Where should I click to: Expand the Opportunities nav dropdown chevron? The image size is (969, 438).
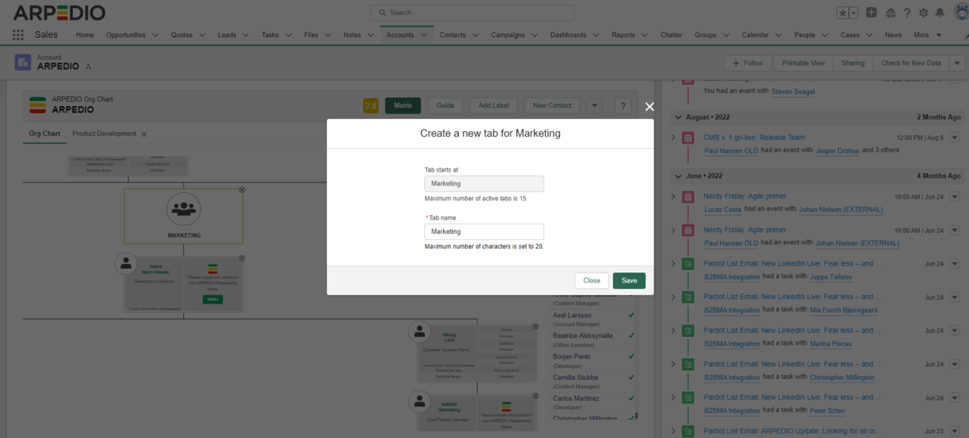[x=155, y=35]
